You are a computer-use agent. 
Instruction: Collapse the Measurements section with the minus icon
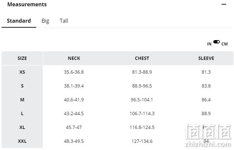(224, 4)
